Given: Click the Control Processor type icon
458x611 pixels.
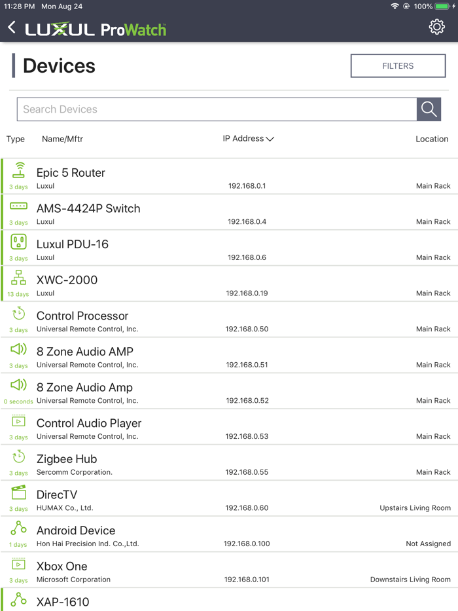Looking at the screenshot, I should click(x=19, y=313).
